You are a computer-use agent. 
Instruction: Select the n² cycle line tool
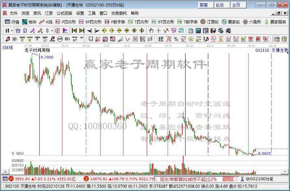coord(75,39)
